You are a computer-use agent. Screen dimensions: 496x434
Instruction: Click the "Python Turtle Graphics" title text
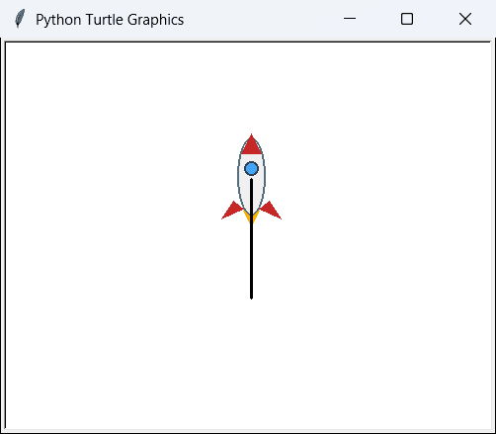click(x=110, y=20)
